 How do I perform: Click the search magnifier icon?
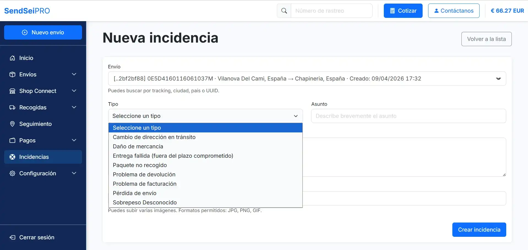(x=284, y=10)
